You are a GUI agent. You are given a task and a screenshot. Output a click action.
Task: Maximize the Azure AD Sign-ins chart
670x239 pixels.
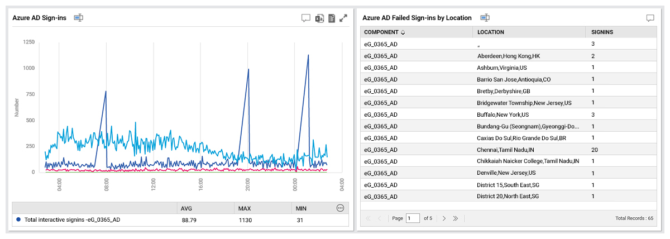(x=344, y=18)
